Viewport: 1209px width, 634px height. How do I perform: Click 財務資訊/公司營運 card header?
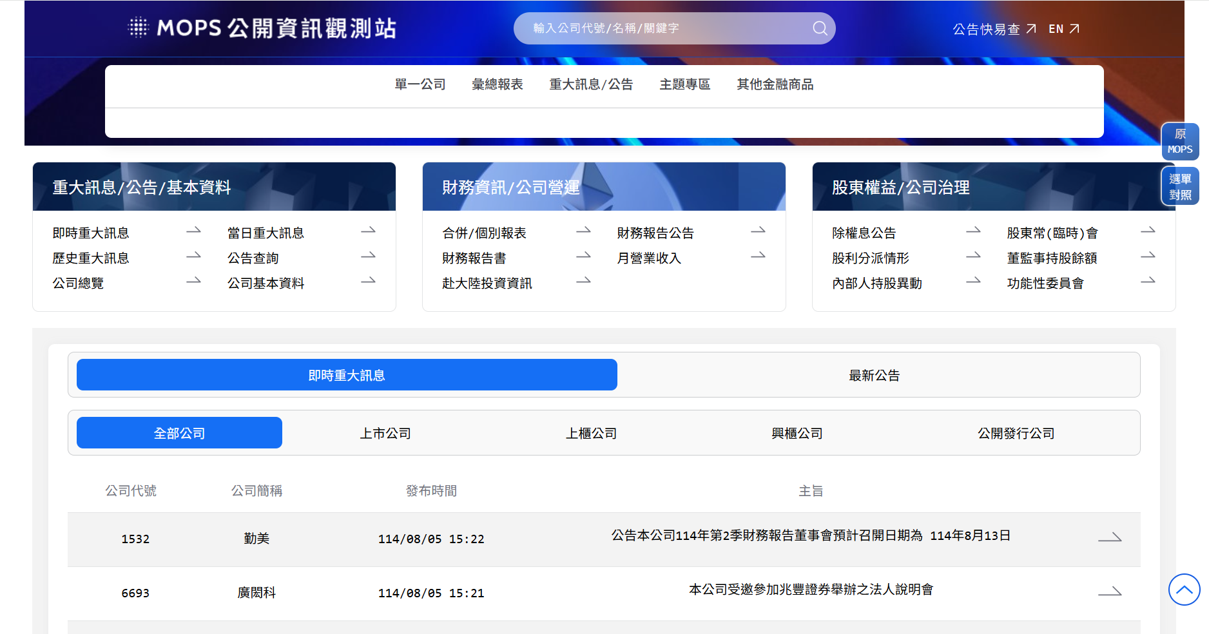(604, 187)
